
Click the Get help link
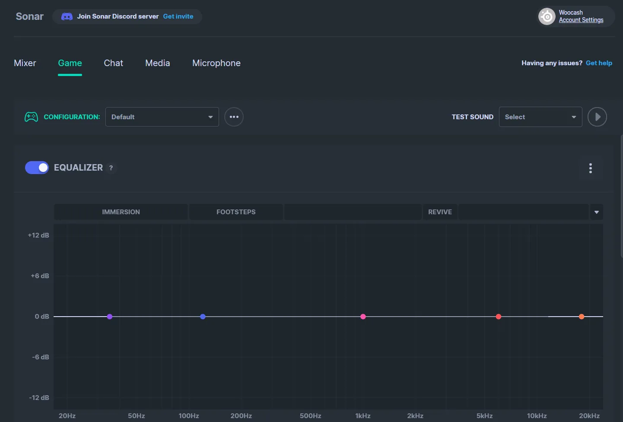pyautogui.click(x=599, y=63)
